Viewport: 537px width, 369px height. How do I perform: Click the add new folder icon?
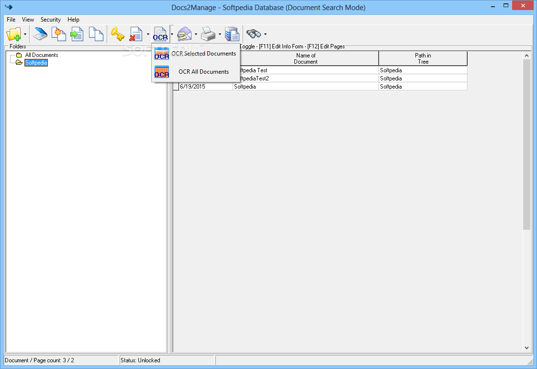coord(14,34)
